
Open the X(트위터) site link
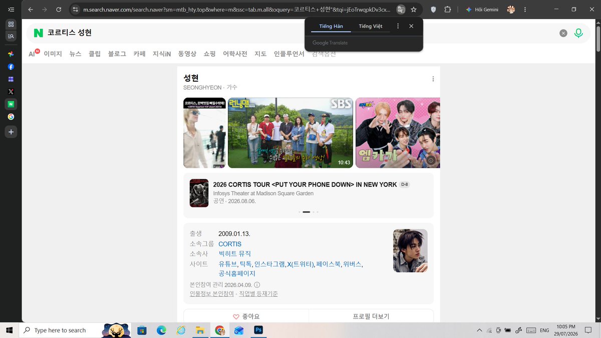pyautogui.click(x=300, y=264)
